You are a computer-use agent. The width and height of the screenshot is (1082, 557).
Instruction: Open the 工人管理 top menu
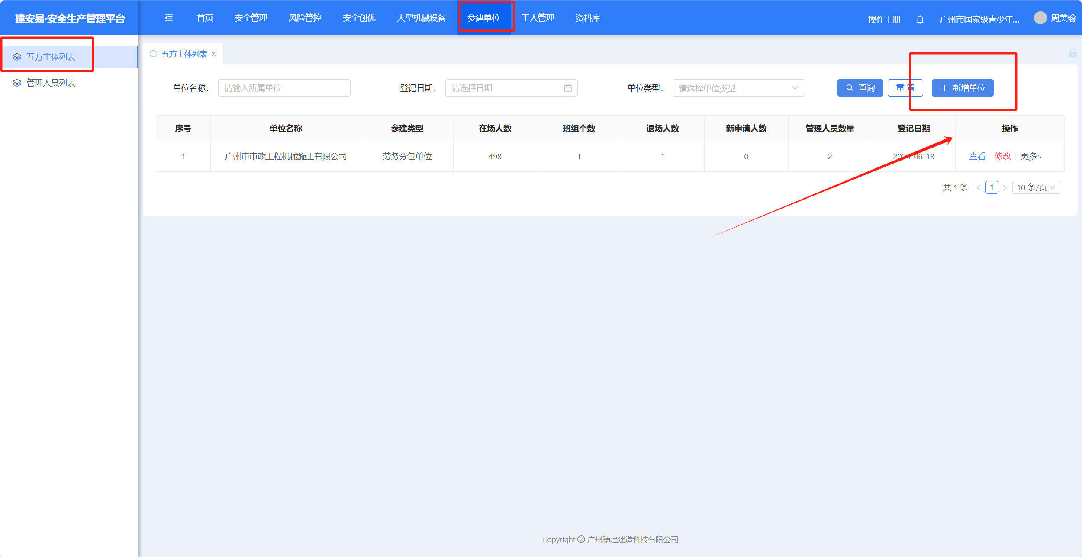coord(538,18)
